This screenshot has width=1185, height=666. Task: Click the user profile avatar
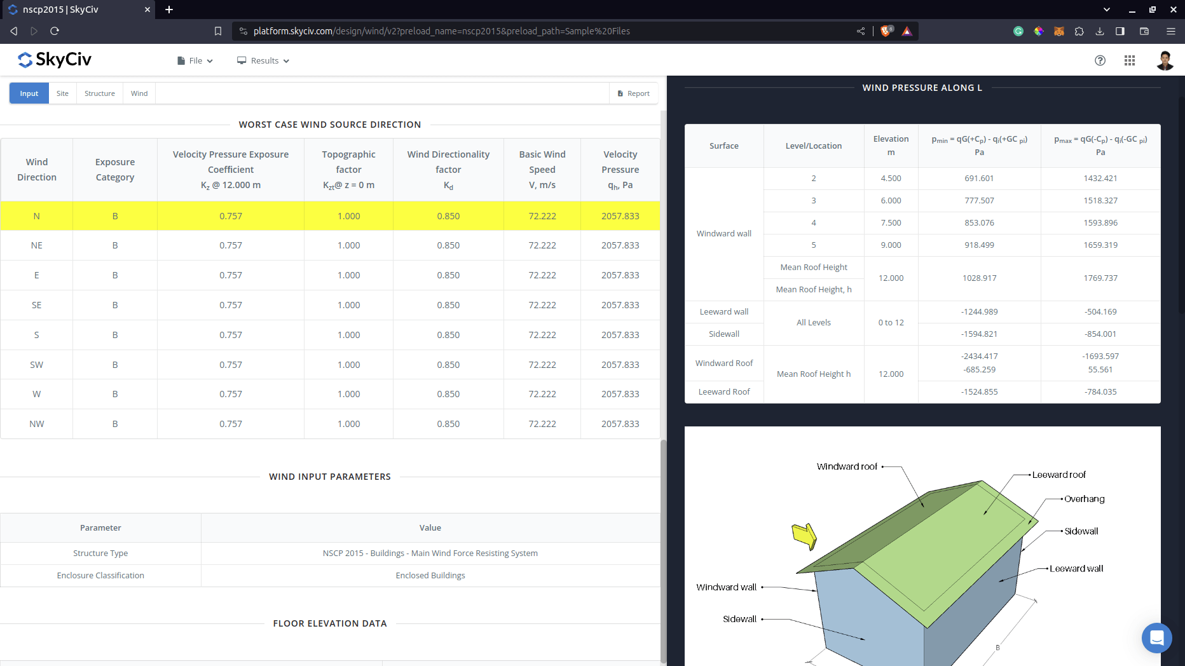(x=1164, y=60)
